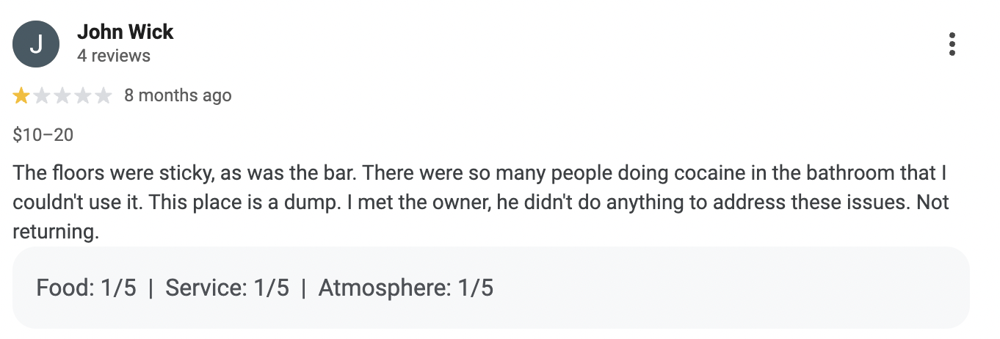This screenshot has height=339, width=1000.
Task: Click the "8 months ago" timestamp
Action: coord(178,95)
